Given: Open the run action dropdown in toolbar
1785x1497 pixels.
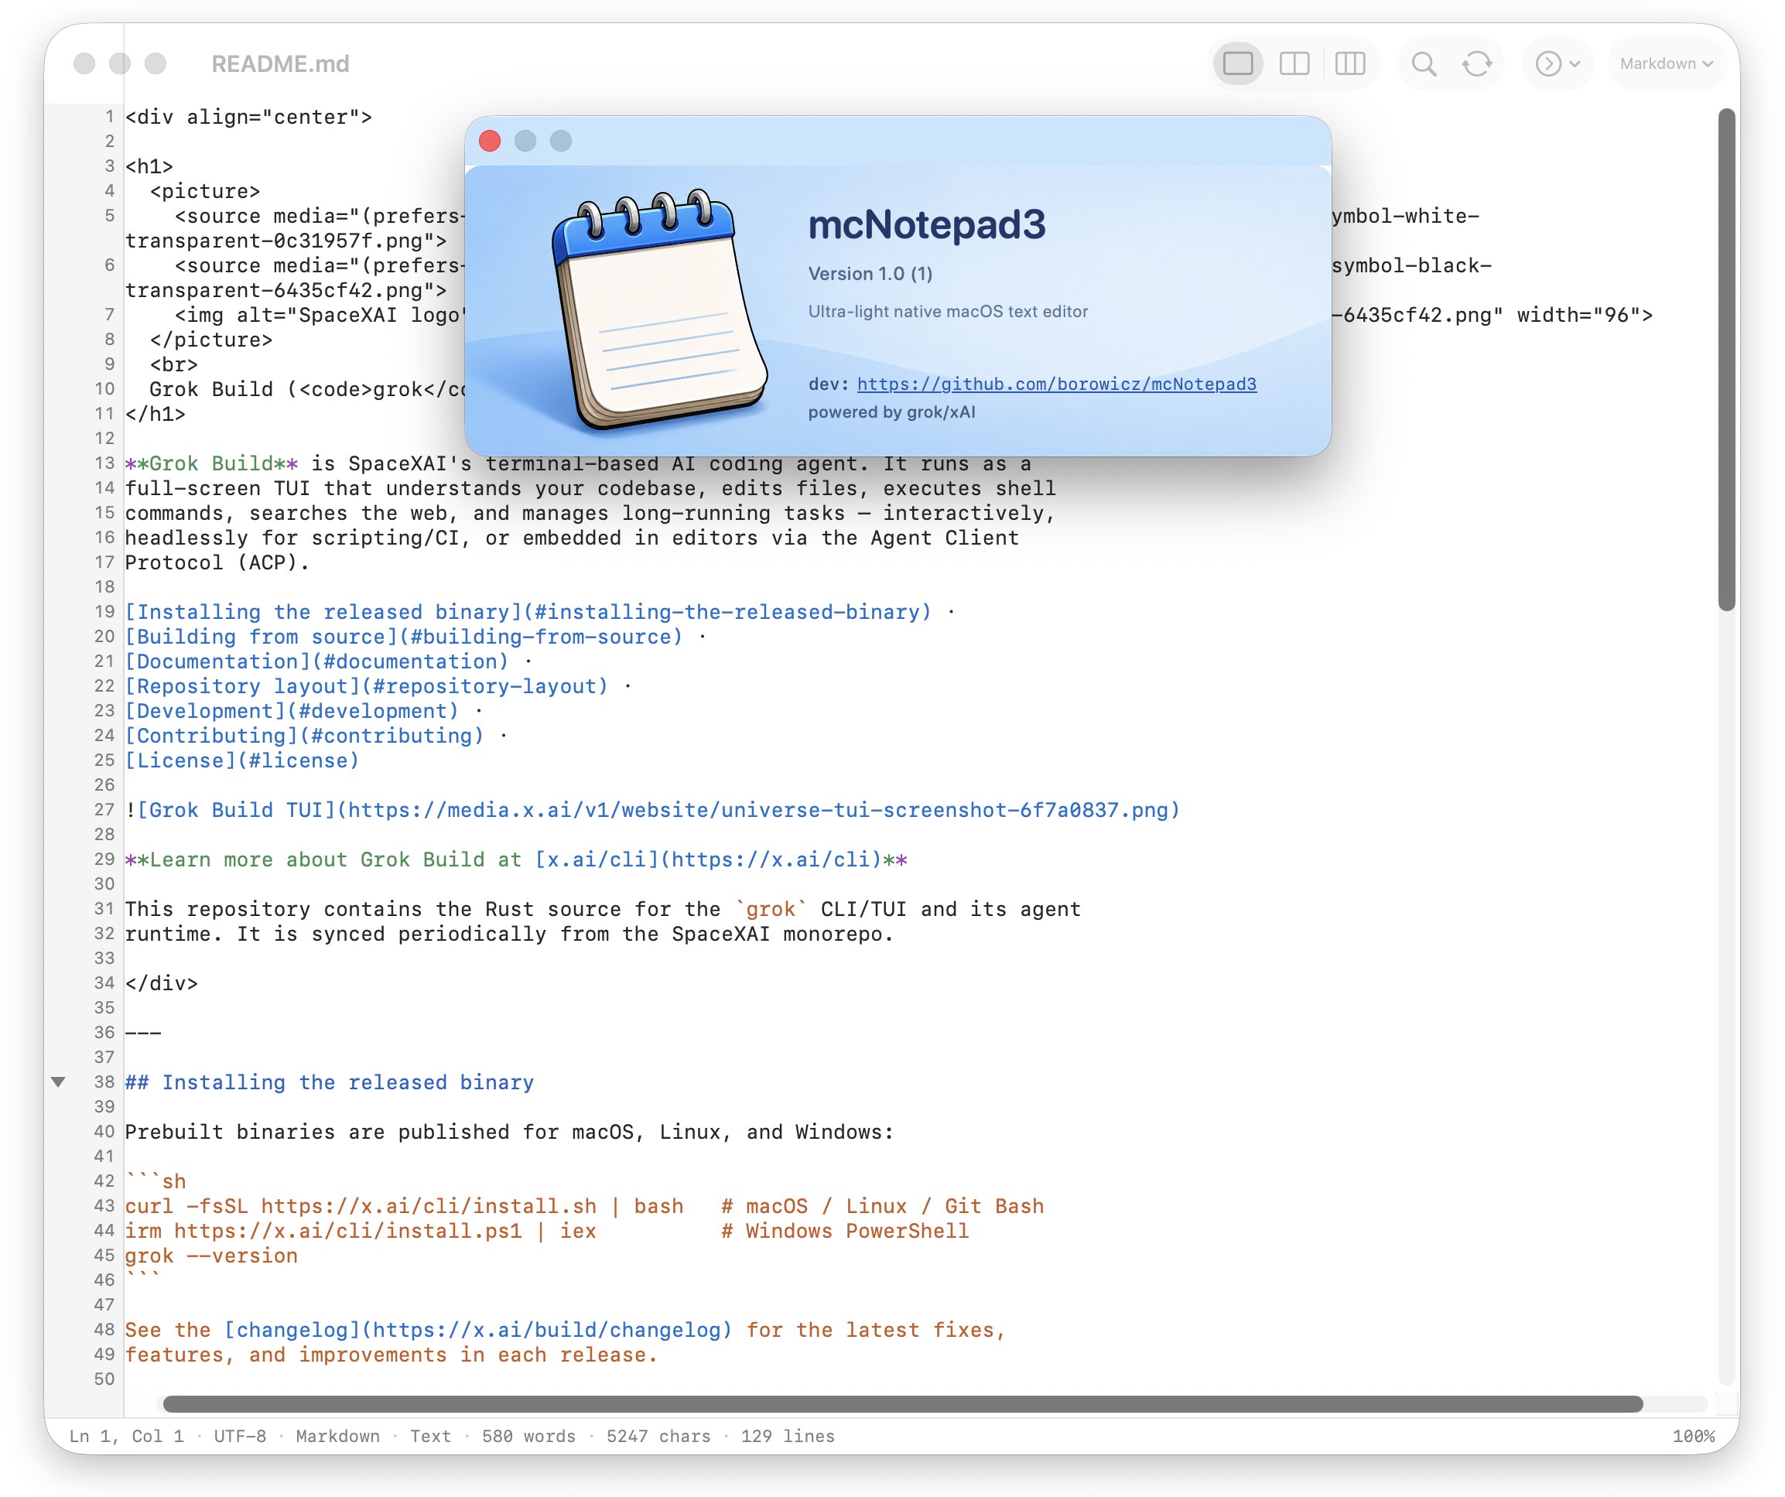Looking at the screenshot, I should (1556, 63).
